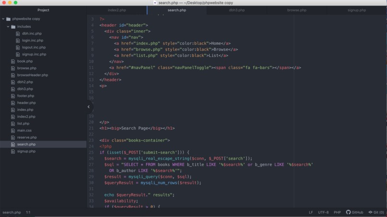Change the UTF-8 encoding selector
387x217 pixels.
pyautogui.click(x=323, y=212)
